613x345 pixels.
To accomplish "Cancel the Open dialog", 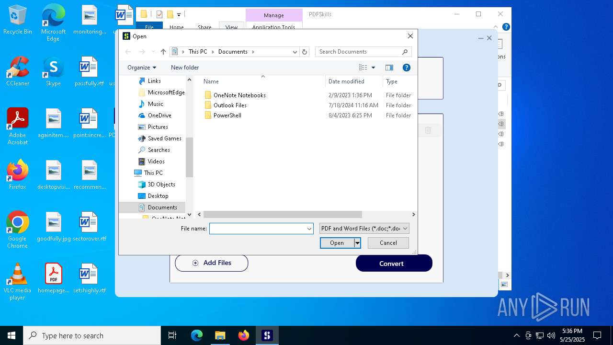I will [388, 243].
